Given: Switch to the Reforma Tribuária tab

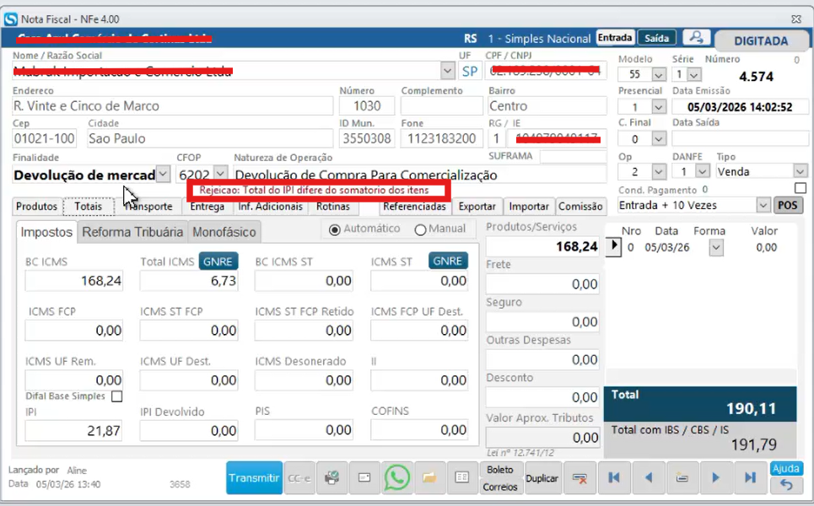Looking at the screenshot, I should [x=132, y=232].
